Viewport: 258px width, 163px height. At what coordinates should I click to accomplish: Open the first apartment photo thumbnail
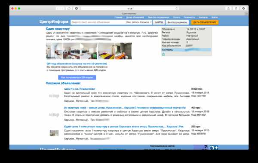pos(54,51)
